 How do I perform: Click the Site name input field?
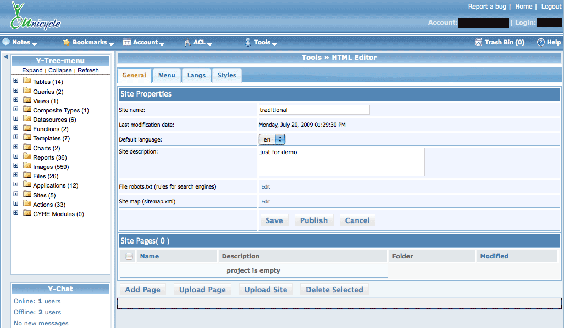click(314, 110)
